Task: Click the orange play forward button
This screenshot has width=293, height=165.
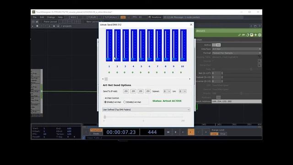Action: point(191,132)
